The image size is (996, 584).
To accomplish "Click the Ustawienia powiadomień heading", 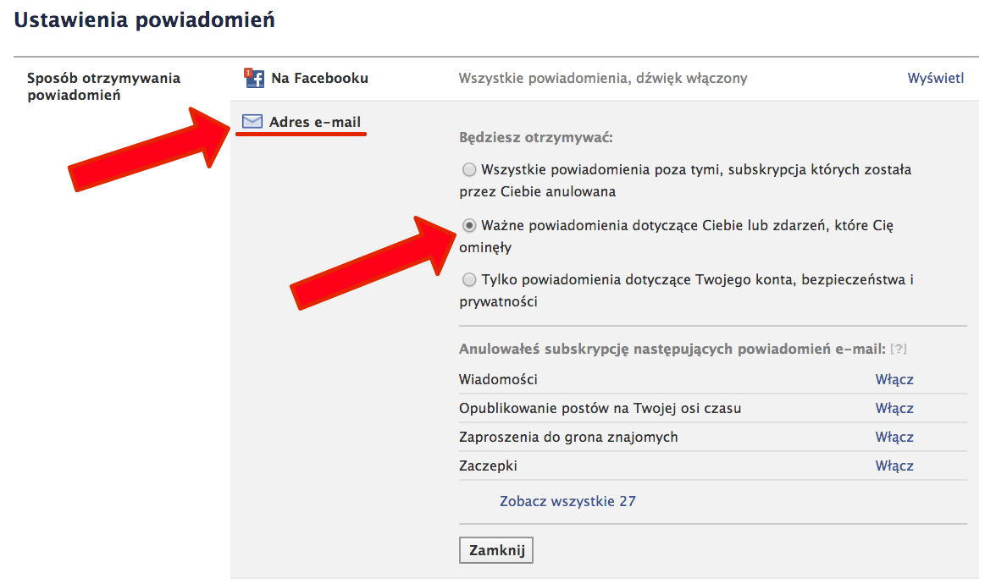I will tap(144, 19).
